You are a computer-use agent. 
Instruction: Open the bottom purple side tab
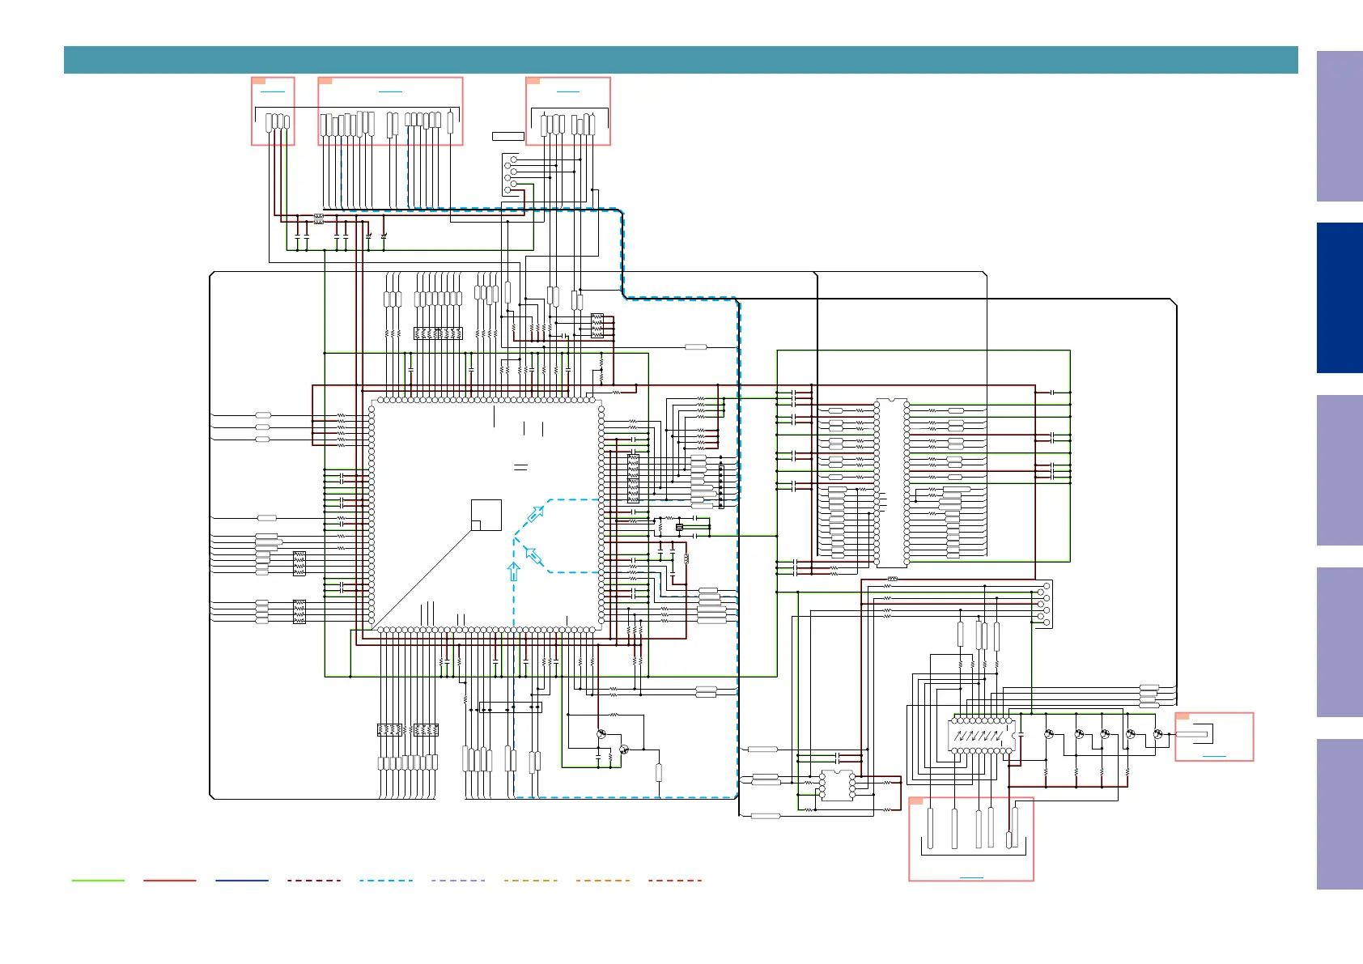pos(1340,814)
